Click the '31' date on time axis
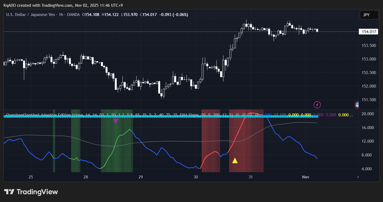Screen dimensions: 383x202 pos(251,177)
